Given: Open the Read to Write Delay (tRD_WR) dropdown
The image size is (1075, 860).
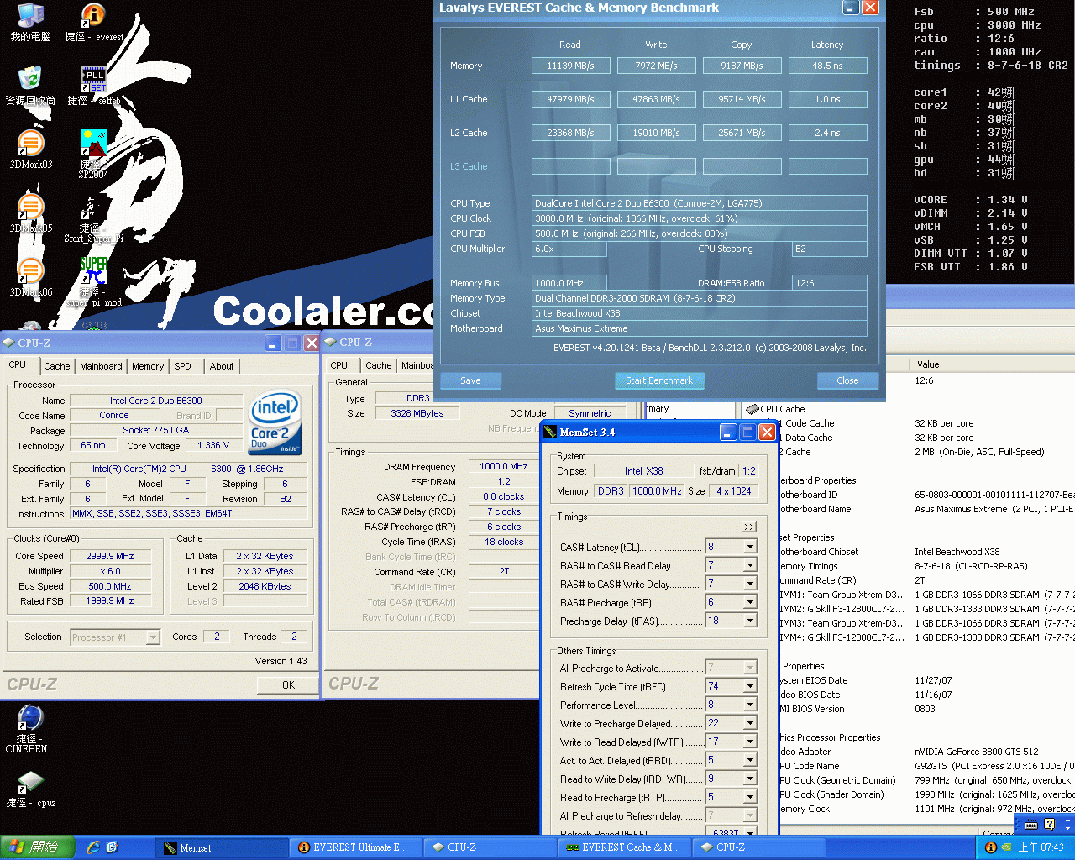Looking at the screenshot, I should pos(750,779).
